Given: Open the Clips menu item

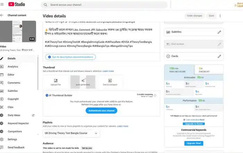Looking at the screenshot, I should (x=19, y=107).
